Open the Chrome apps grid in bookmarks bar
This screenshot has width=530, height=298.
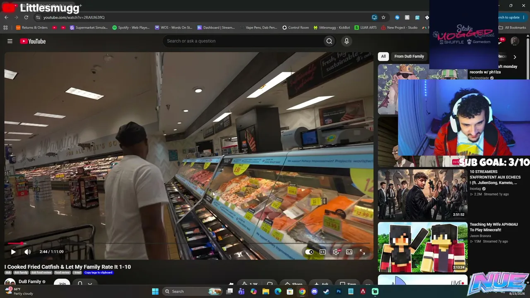(x=5, y=28)
